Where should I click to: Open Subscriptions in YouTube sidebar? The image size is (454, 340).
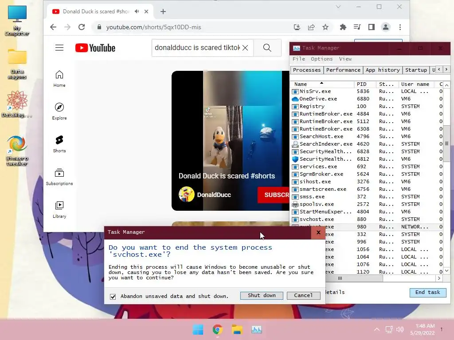pos(59,177)
